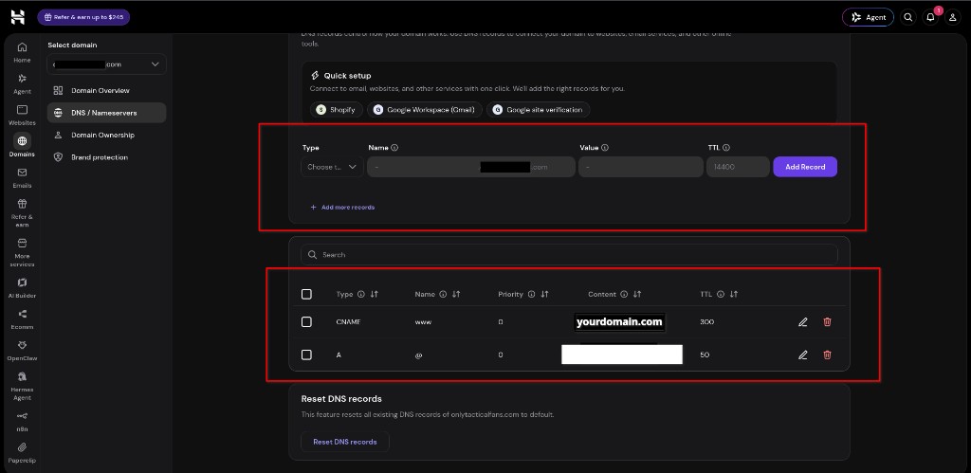
Task: Show info tooltip for TTL field
Action: pyautogui.click(x=725, y=148)
